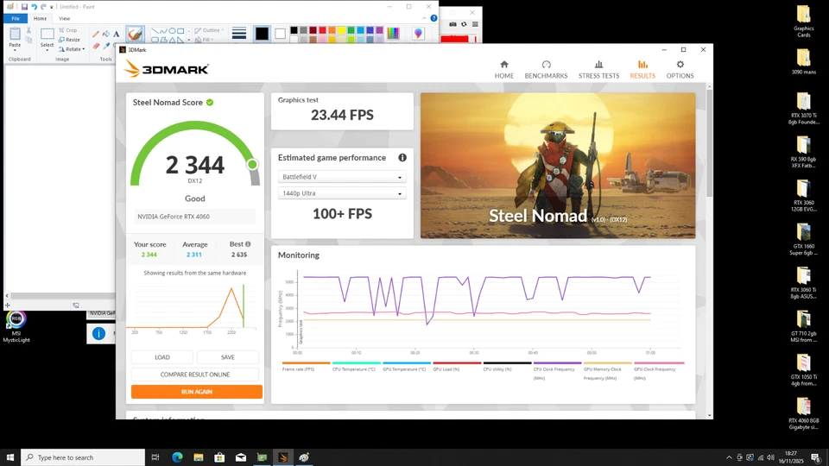The width and height of the screenshot is (829, 466).
Task: Select Color 1 black swatch in Paint
Action: click(262, 34)
